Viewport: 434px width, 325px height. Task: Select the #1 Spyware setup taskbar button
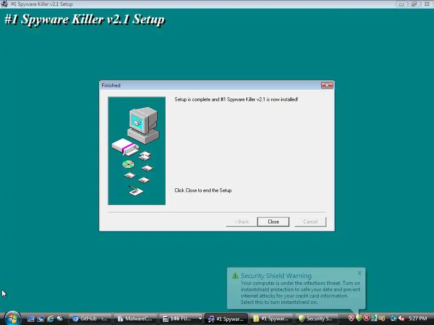click(226, 319)
